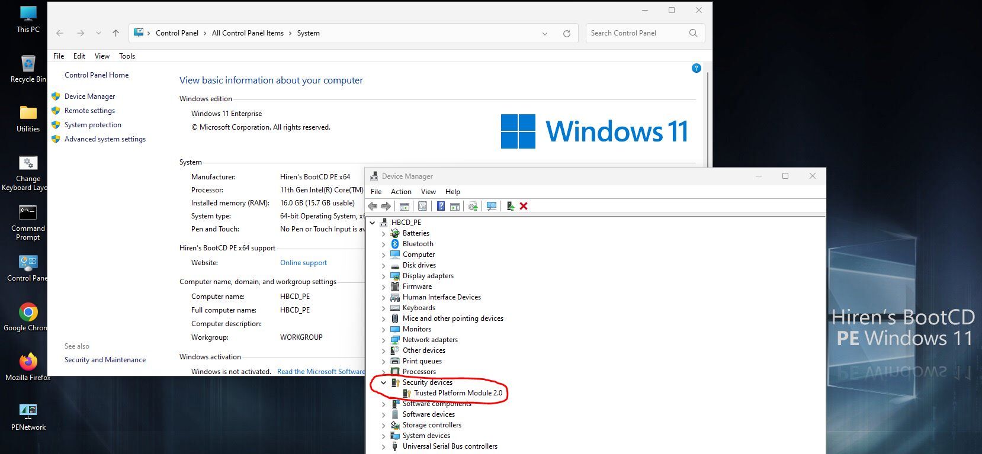Click the blue Help icon in Device Manager

(x=441, y=206)
